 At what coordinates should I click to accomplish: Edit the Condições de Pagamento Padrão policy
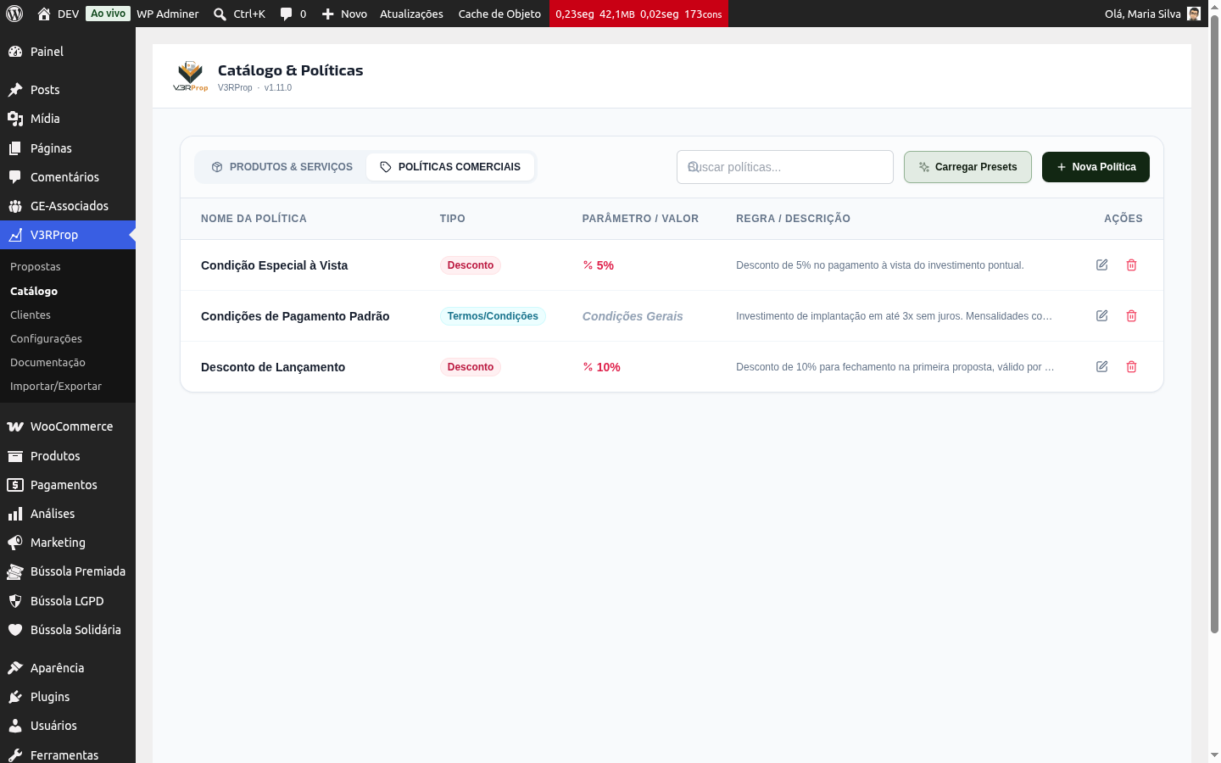[1102, 316]
